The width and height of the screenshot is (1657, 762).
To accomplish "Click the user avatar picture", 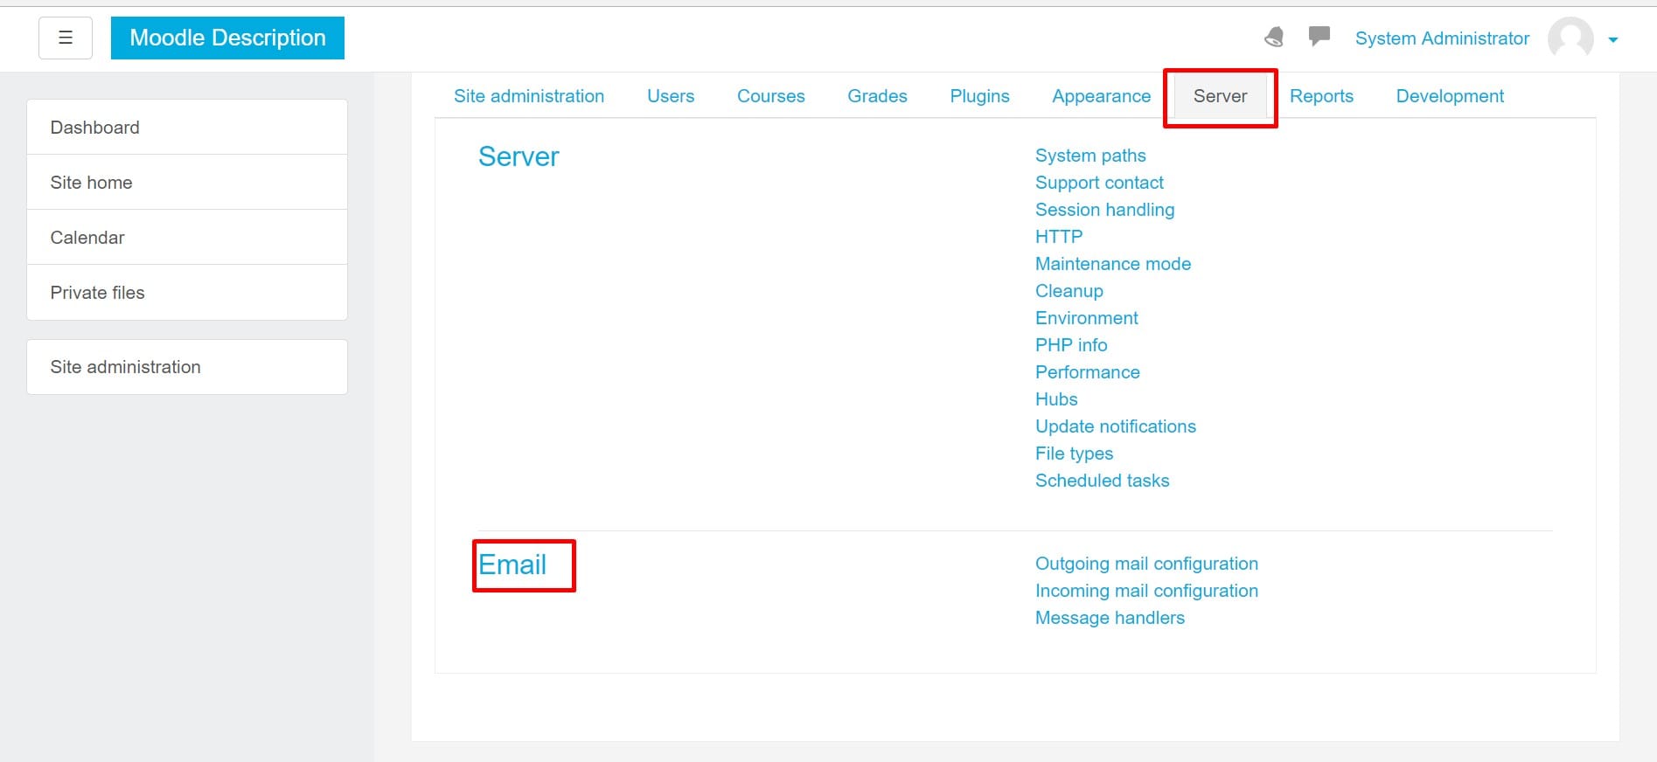I will 1570,38.
